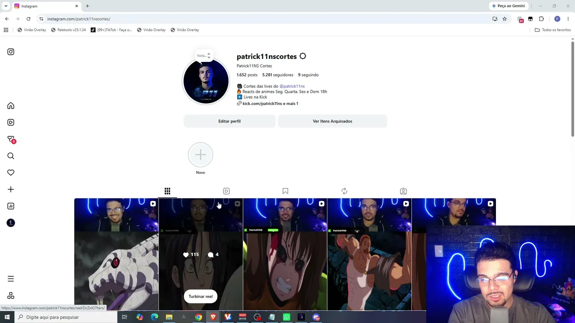Viewport: 575px width, 323px height.
Task: Follow the @patrick11ns mention link
Action: (x=292, y=86)
